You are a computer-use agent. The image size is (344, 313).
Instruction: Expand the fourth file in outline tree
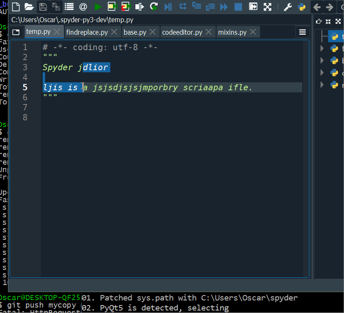coord(322,73)
